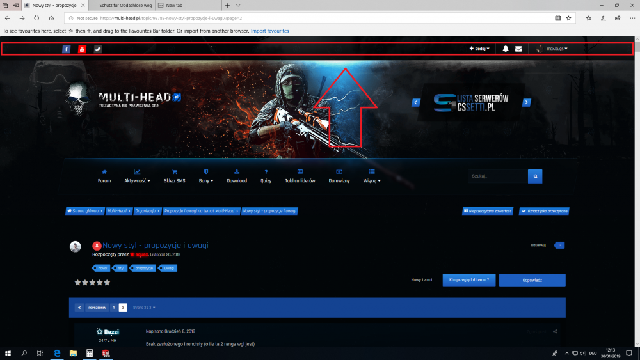
Task: Click the Steam icon in top bar
Action: pyautogui.click(x=98, y=49)
